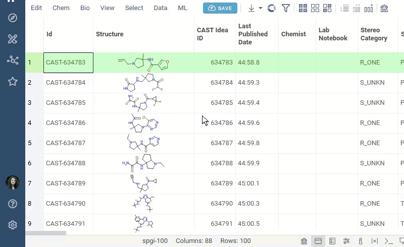Image resolution: width=404 pixels, height=247 pixels.
Task: Click date value 45:00.5
Action: click(248, 224)
